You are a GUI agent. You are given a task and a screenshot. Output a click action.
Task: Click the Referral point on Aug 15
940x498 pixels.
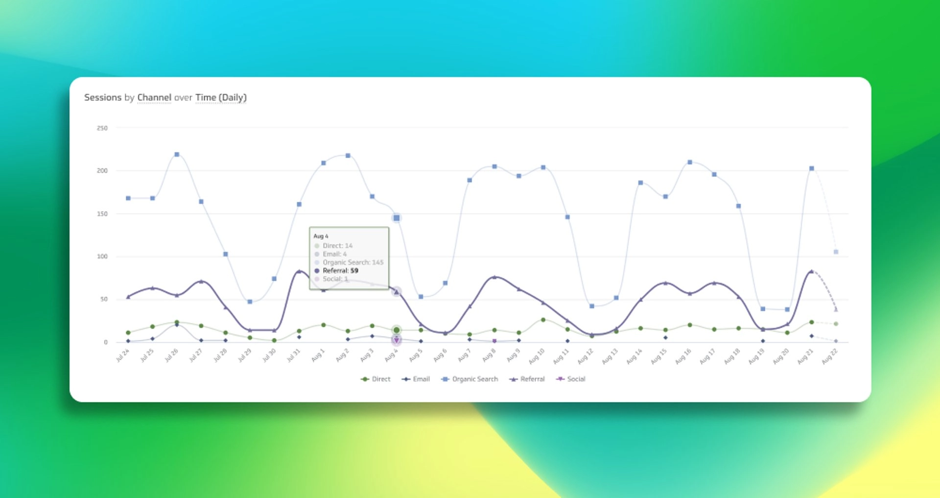tap(665, 283)
